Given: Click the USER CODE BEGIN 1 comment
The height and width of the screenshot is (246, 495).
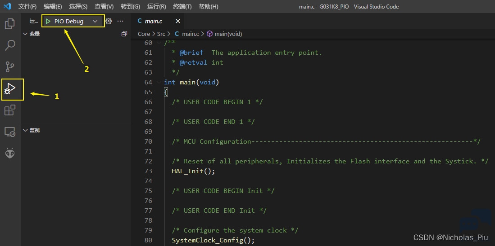Looking at the screenshot, I should [x=217, y=102].
